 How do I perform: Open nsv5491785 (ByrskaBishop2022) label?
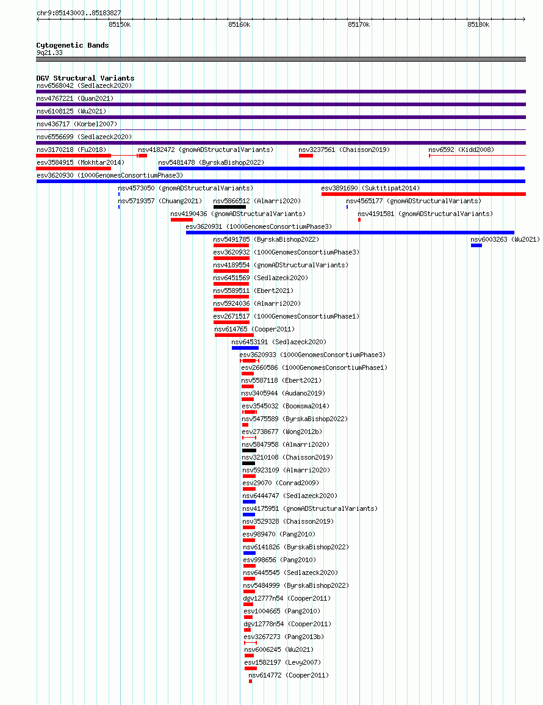point(266,240)
